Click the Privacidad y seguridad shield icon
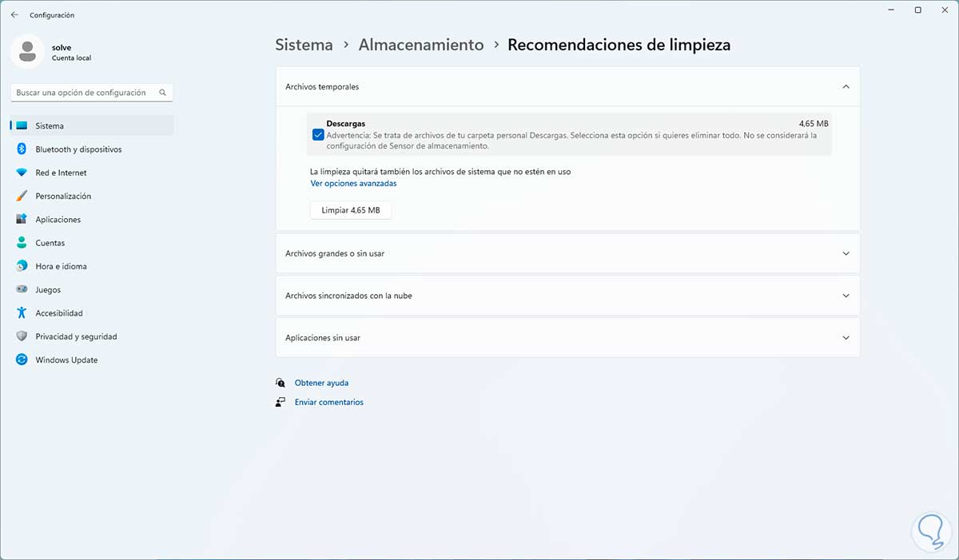959x560 pixels. [22, 336]
